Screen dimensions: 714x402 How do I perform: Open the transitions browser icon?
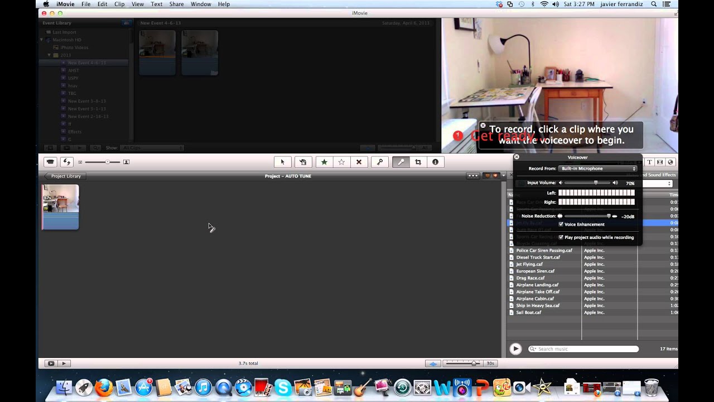point(660,162)
